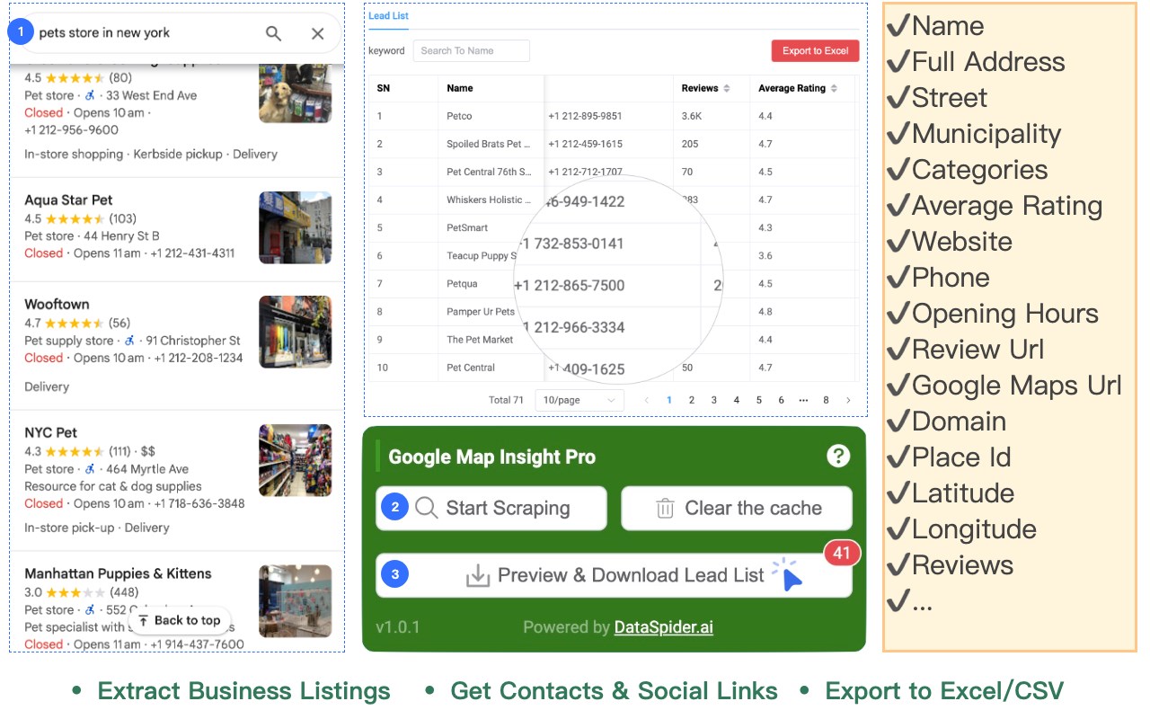Viewport: 1150px width, 719px height.
Task: Select page 8 in pagination
Action: click(827, 400)
